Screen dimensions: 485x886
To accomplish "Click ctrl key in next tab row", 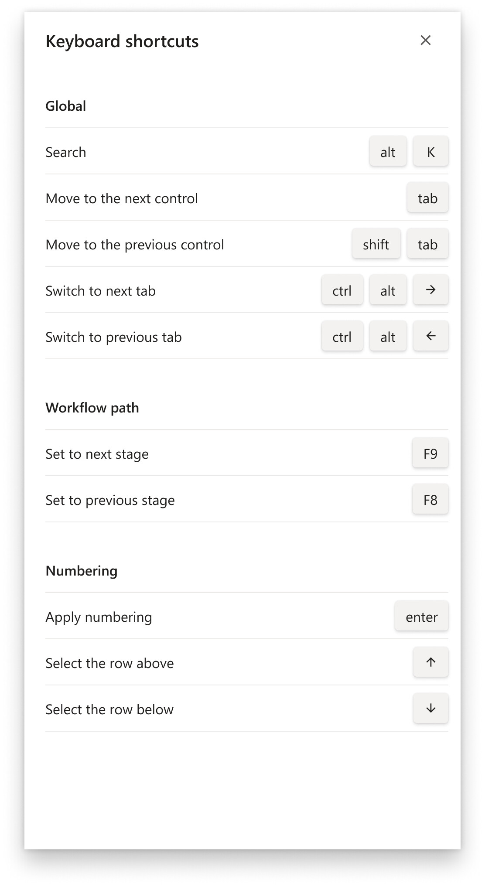I will (x=342, y=291).
